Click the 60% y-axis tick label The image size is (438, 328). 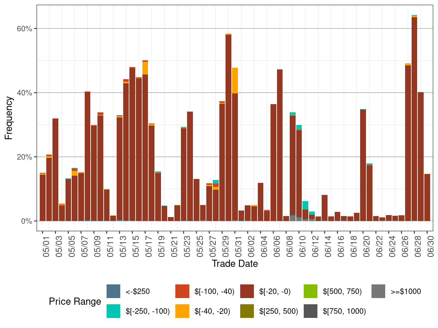click(x=25, y=29)
